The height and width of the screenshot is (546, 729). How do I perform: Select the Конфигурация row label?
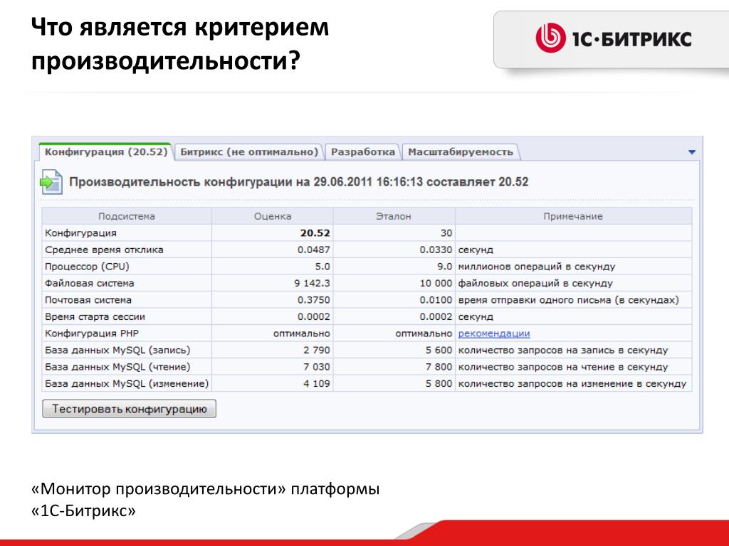click(80, 233)
